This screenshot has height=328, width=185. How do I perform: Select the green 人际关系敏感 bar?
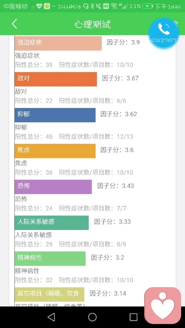(x=52, y=223)
